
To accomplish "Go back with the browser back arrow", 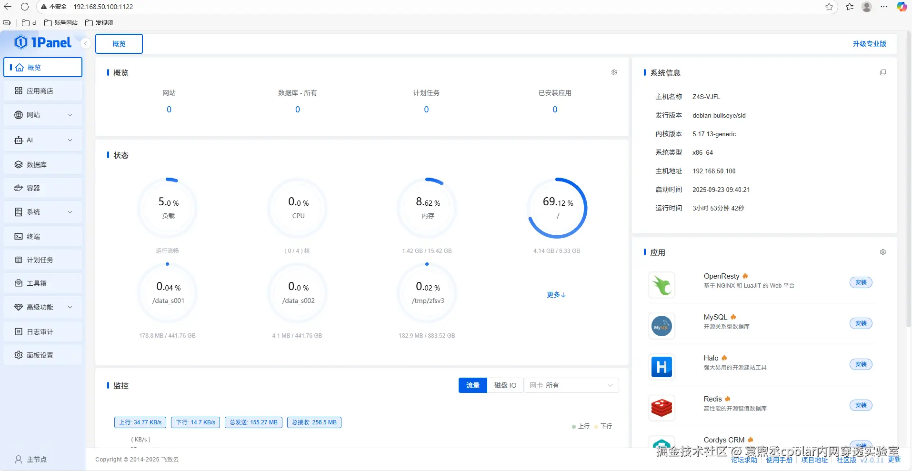I will (8, 7).
